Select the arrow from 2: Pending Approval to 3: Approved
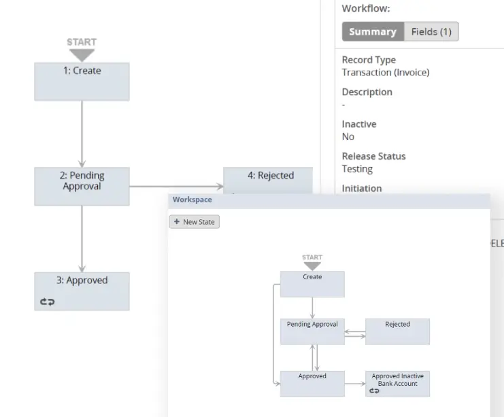Image resolution: width=504 pixels, height=417 pixels. click(82, 238)
